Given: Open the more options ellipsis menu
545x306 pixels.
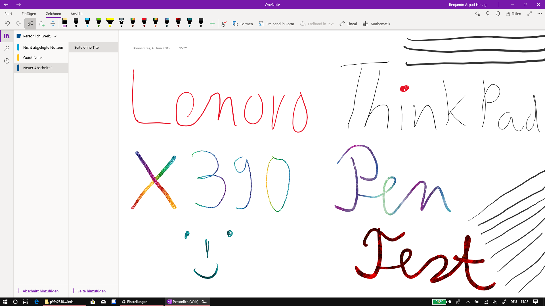Looking at the screenshot, I should [540, 14].
